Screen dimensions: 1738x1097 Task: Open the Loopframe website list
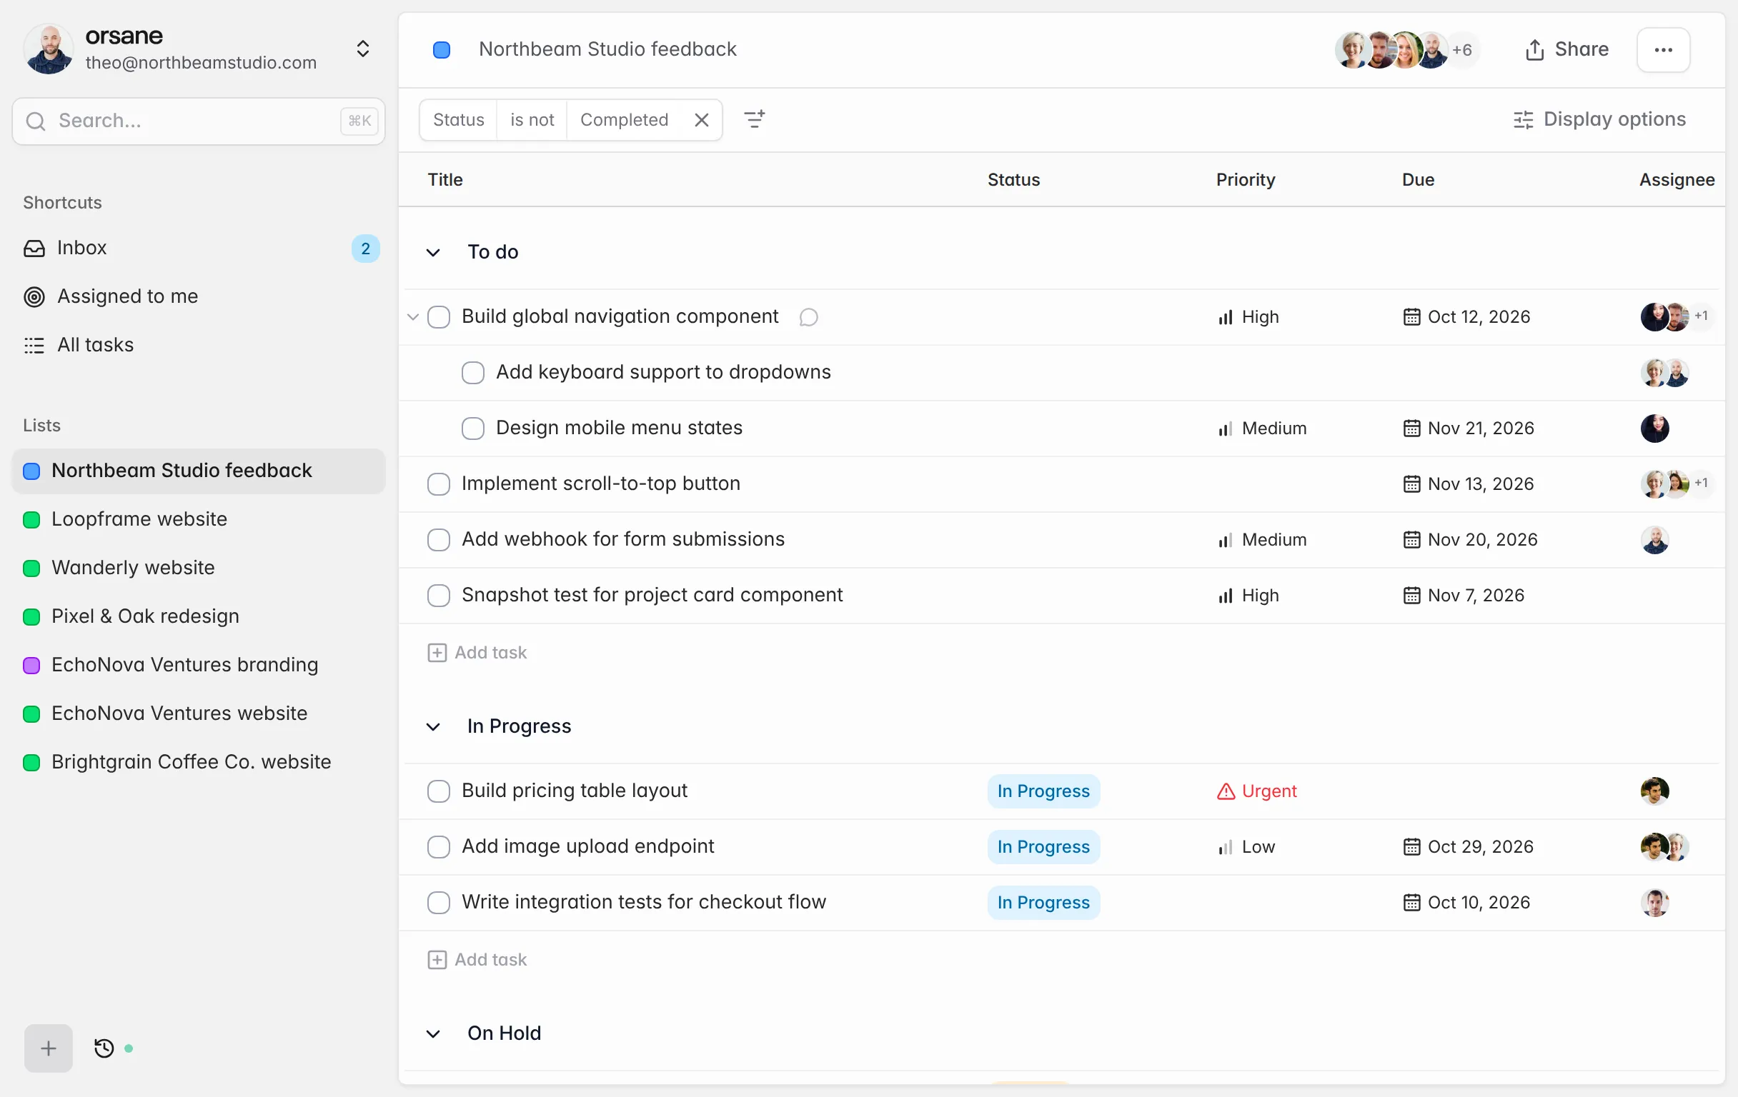[199, 519]
